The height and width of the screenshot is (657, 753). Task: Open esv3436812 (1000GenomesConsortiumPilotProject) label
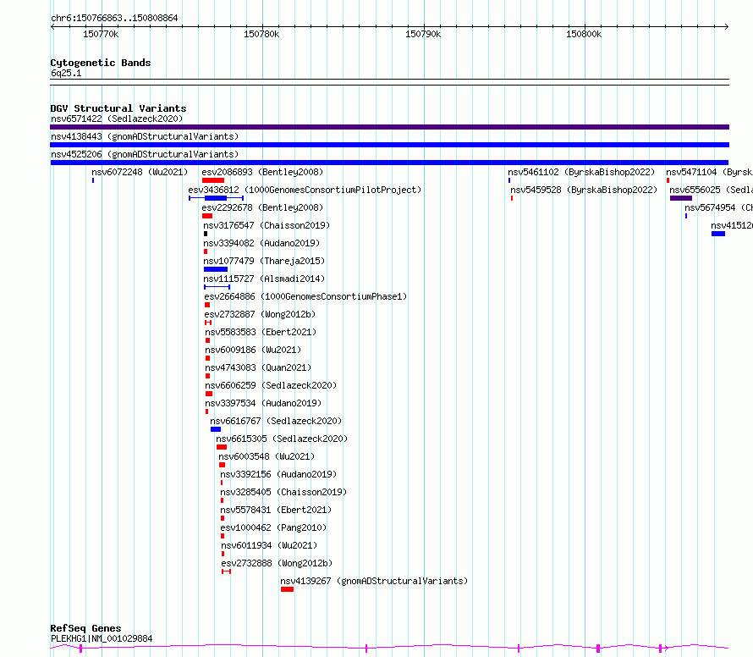point(305,190)
